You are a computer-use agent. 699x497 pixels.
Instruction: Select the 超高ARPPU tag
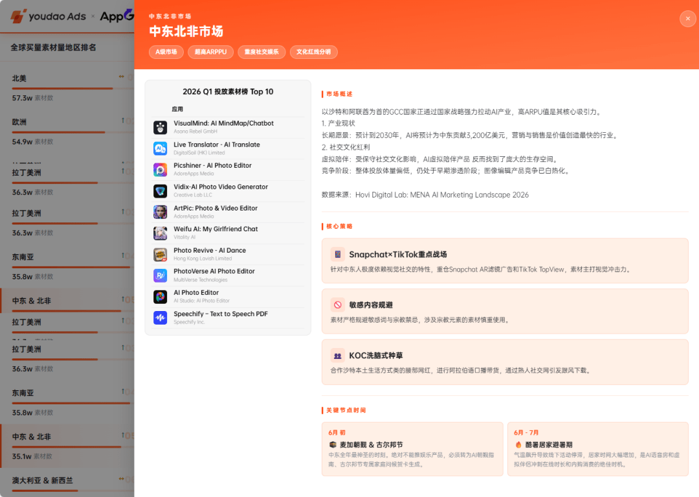point(210,52)
